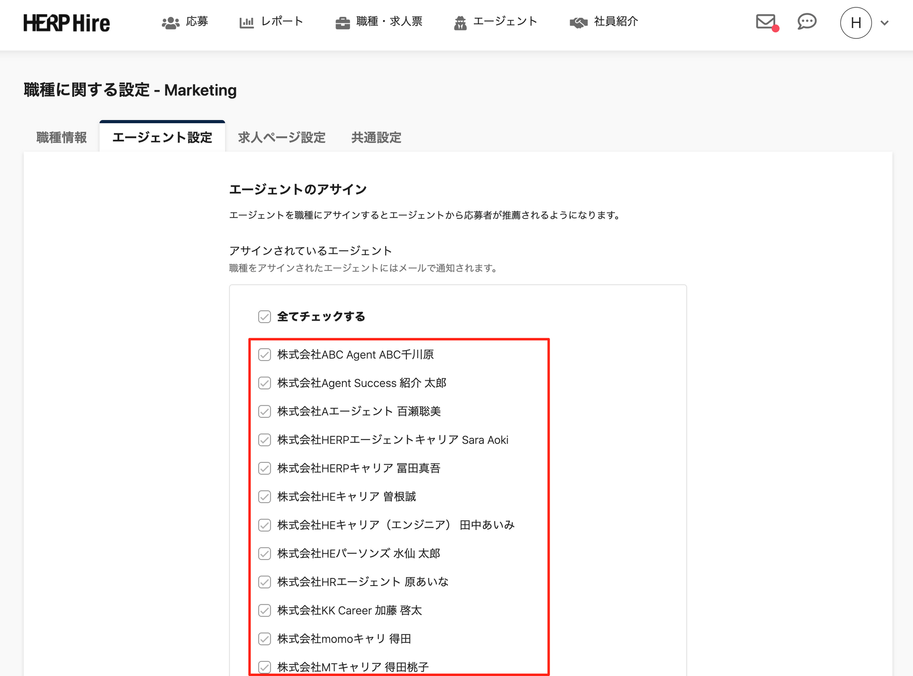Select the エージェント設定 tab

pos(162,137)
